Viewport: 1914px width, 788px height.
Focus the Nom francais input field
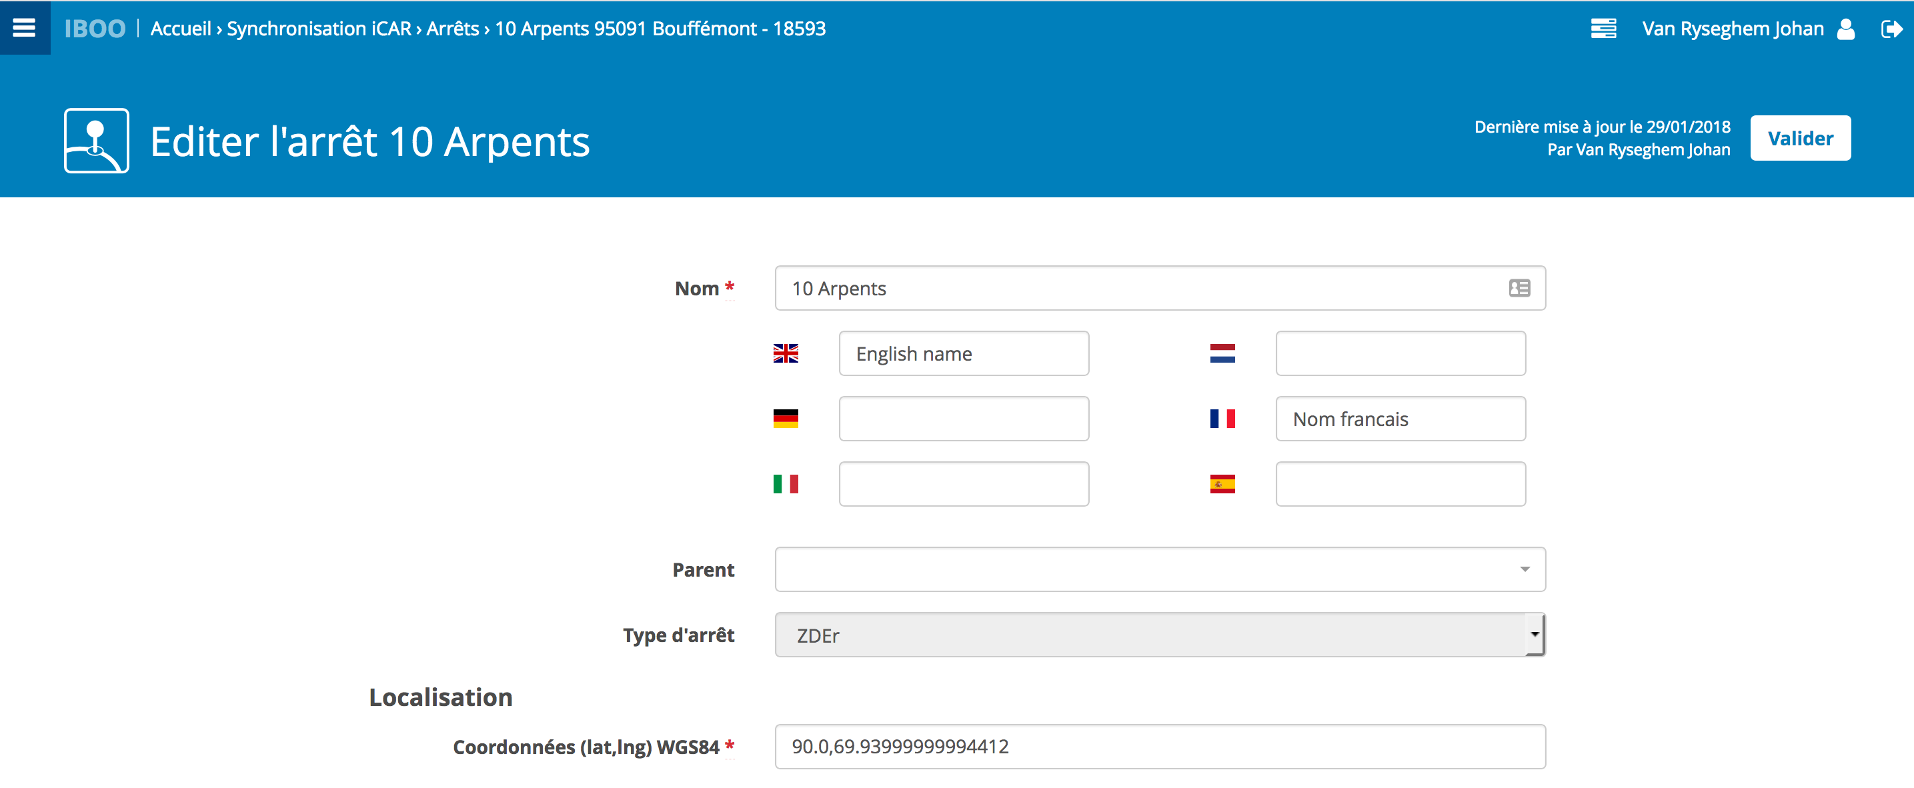pos(1400,419)
